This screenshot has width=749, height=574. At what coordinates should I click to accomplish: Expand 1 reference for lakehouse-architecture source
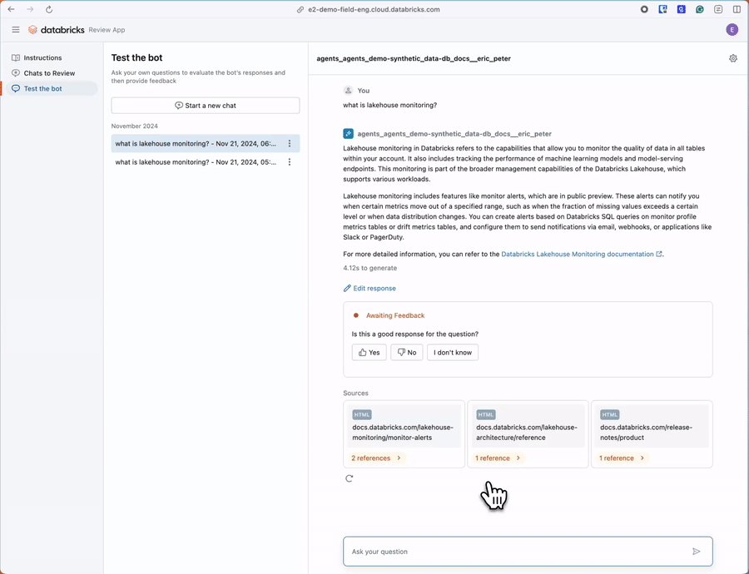(x=498, y=458)
